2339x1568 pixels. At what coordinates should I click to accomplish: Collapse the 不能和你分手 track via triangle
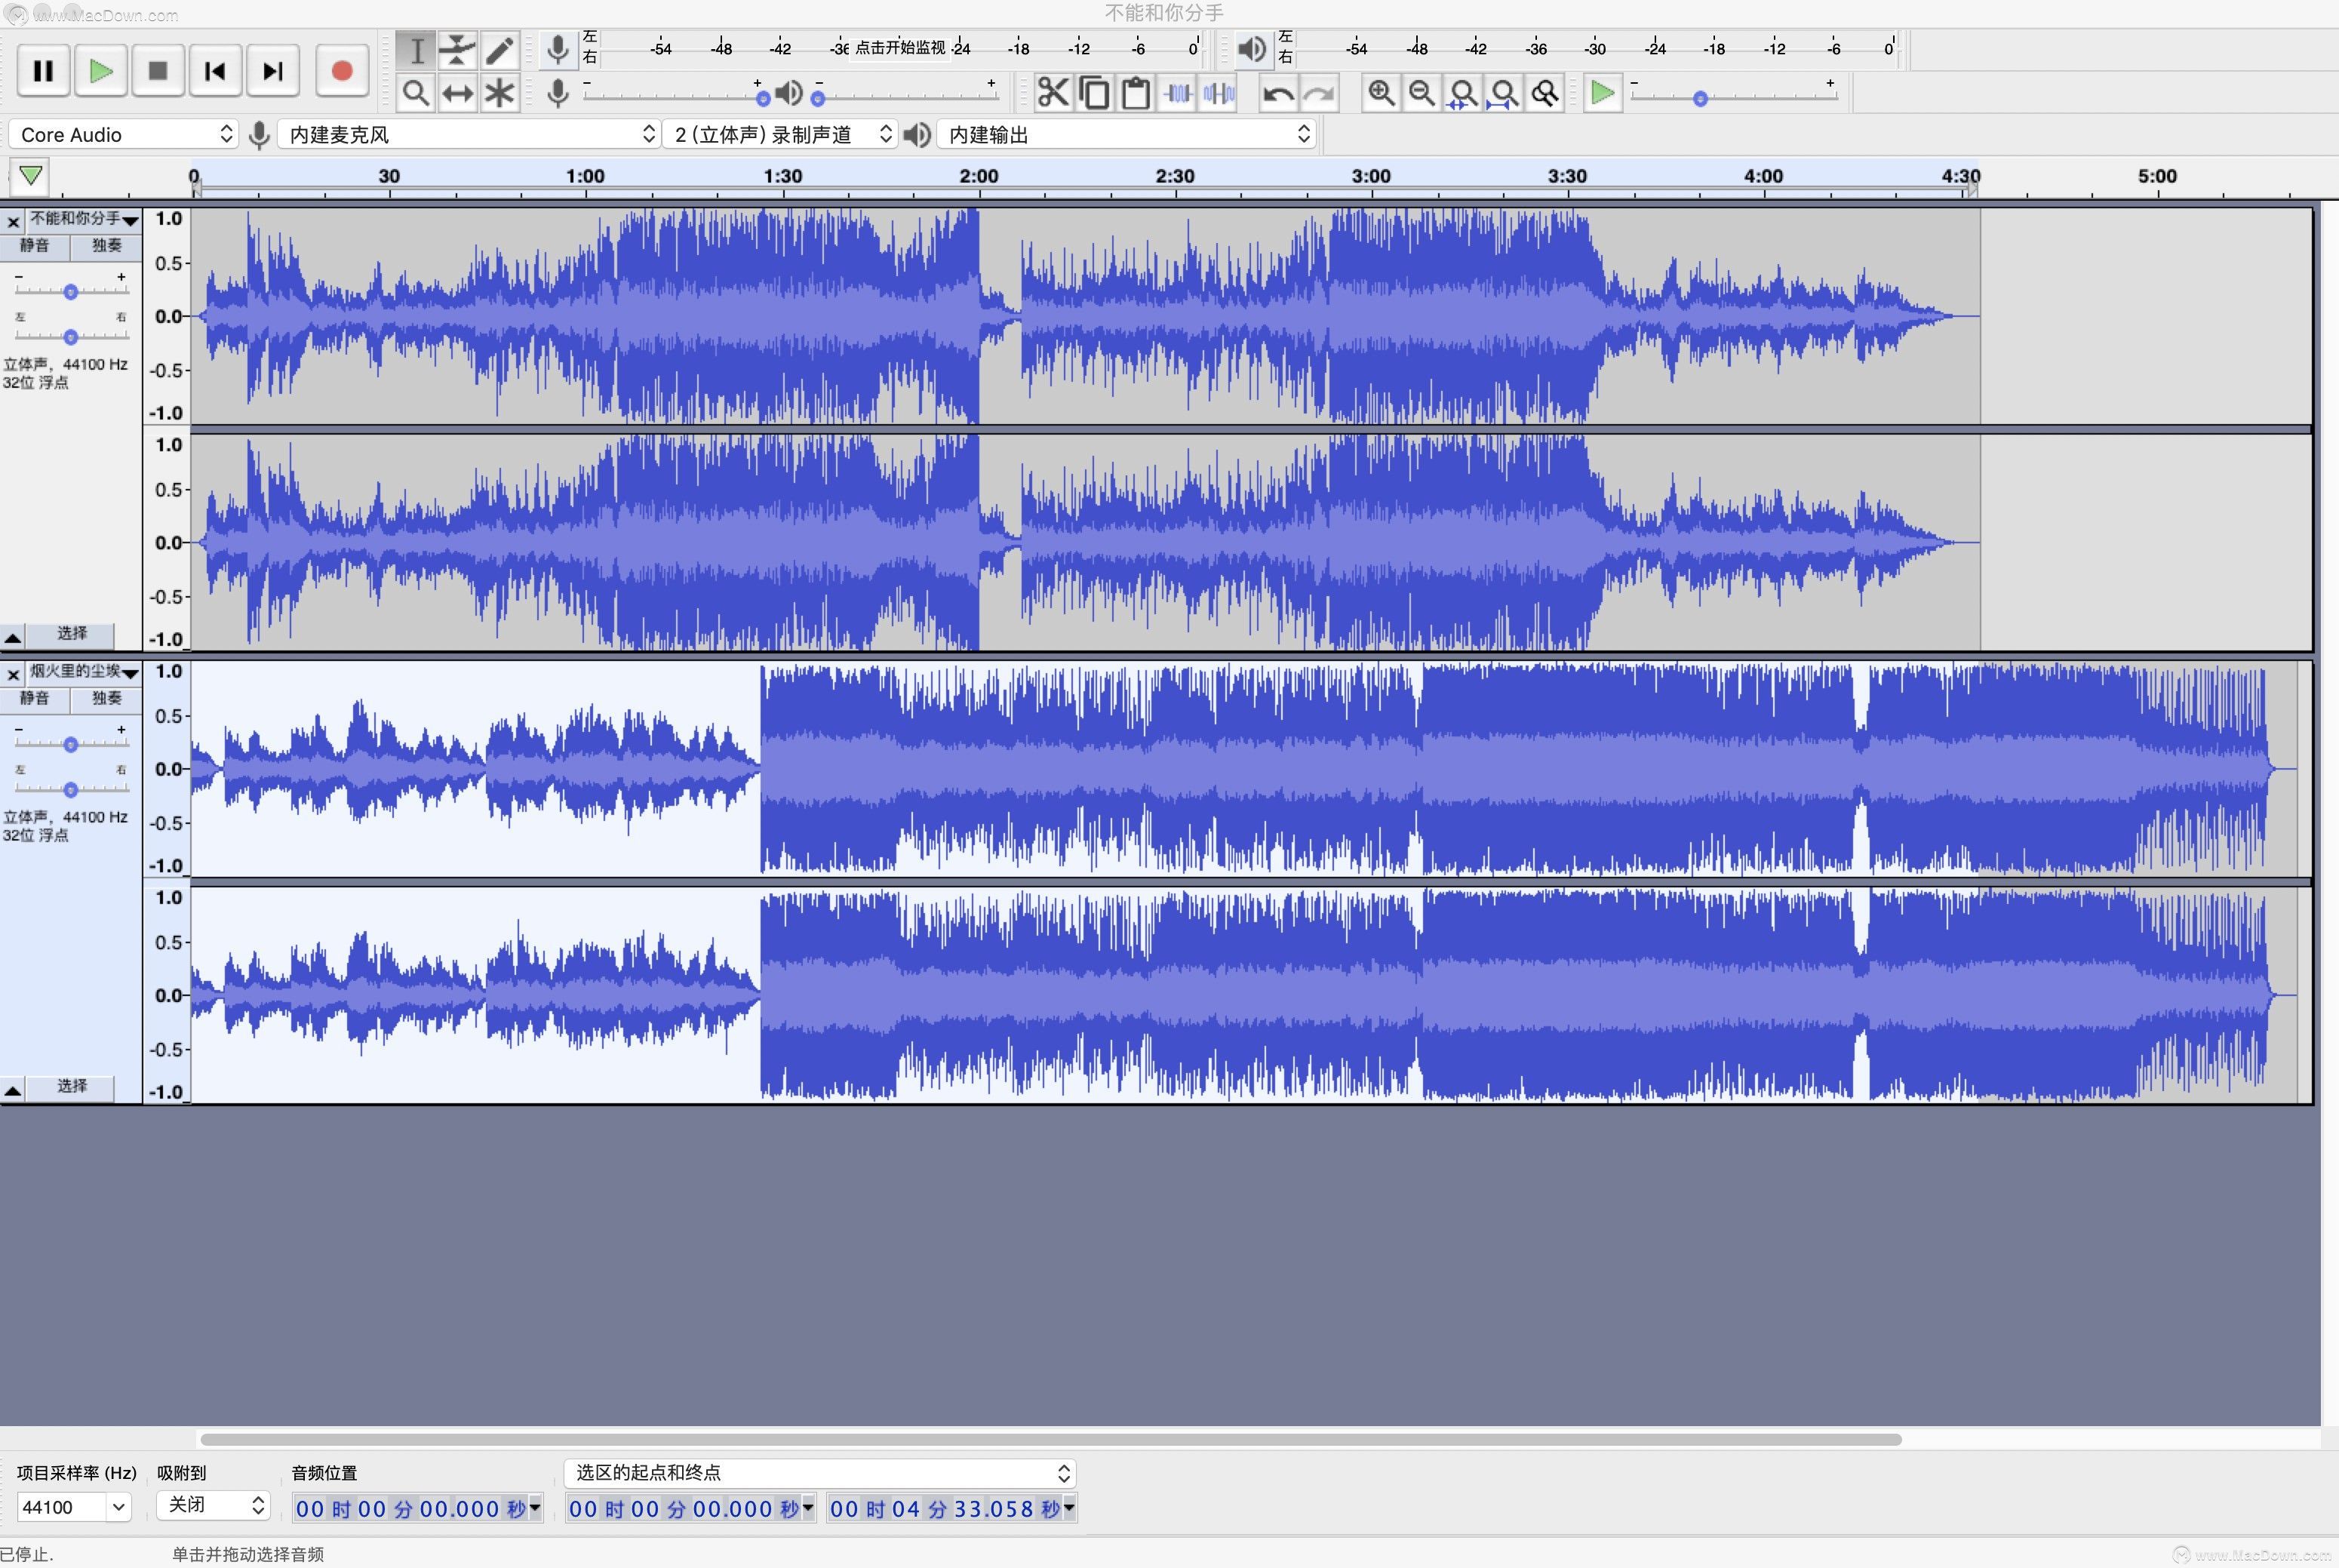coord(13,637)
